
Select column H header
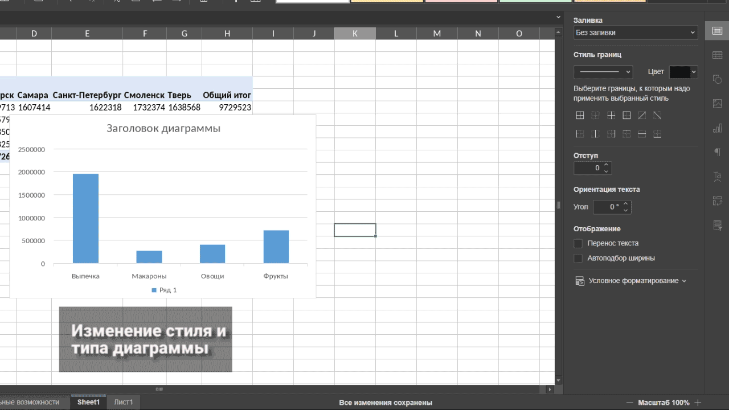(x=227, y=34)
